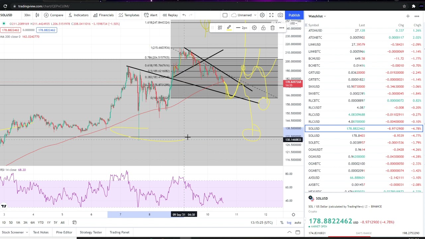Viewport: 425px width, 239px height.
Task: Open browser extensions puzzle icon
Action: coord(413,6)
